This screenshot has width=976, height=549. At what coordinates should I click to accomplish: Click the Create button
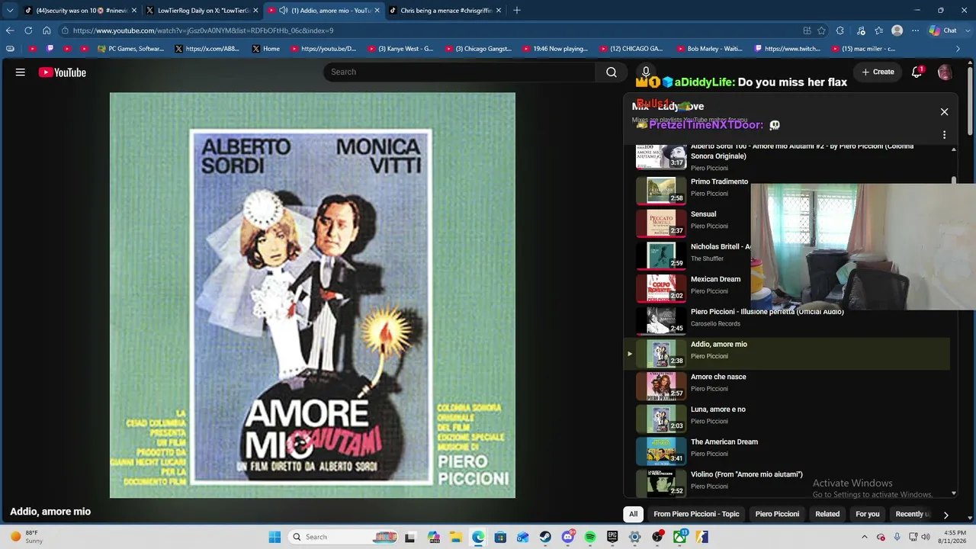click(x=878, y=72)
